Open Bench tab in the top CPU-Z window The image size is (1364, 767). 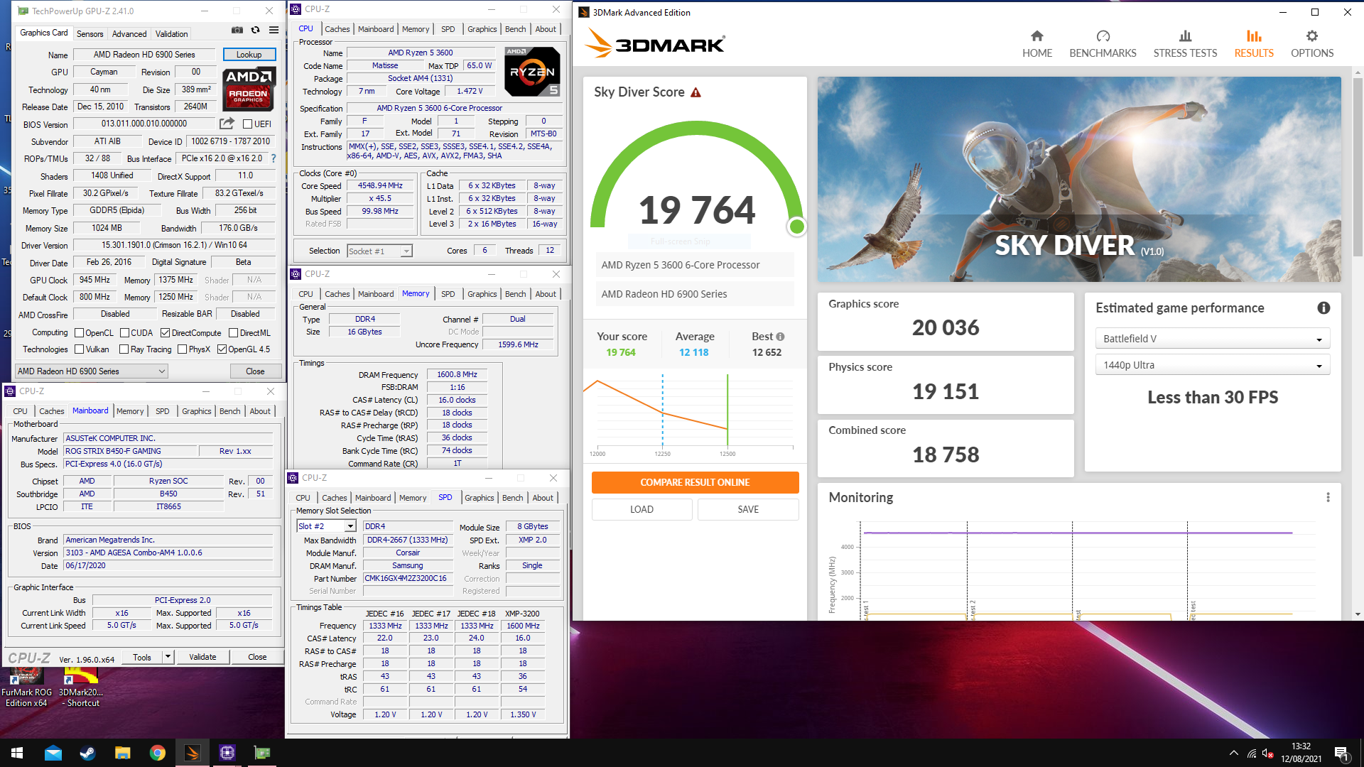pos(516,29)
